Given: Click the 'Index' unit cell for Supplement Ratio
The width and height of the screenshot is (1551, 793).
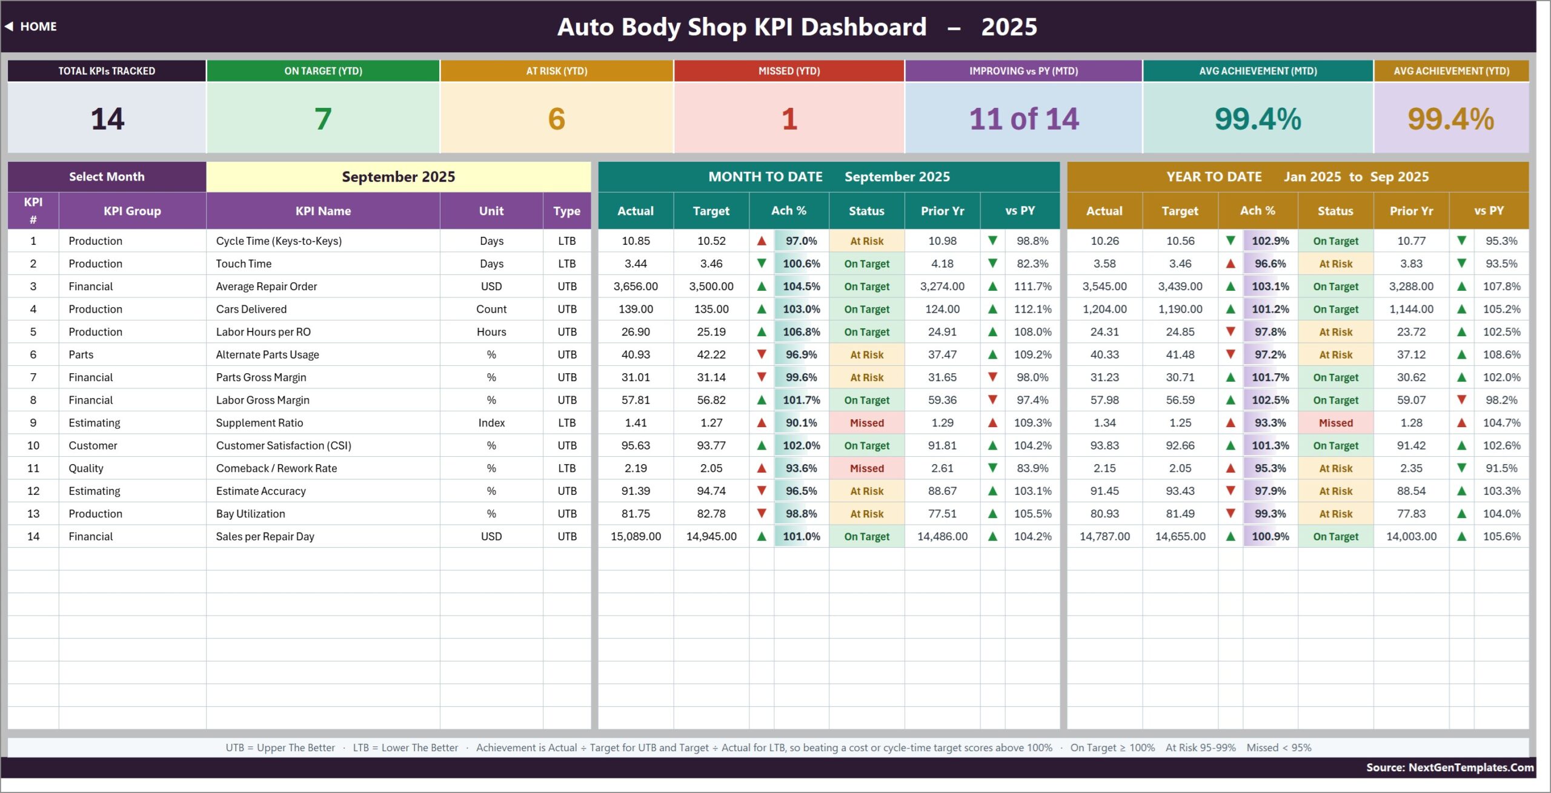Looking at the screenshot, I should pyautogui.click(x=491, y=423).
